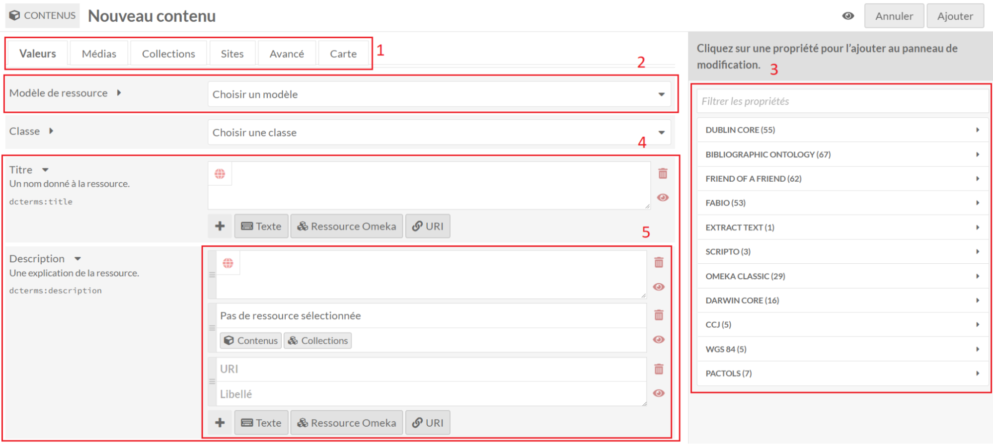Click the globe language icon in the Description field

point(228,263)
